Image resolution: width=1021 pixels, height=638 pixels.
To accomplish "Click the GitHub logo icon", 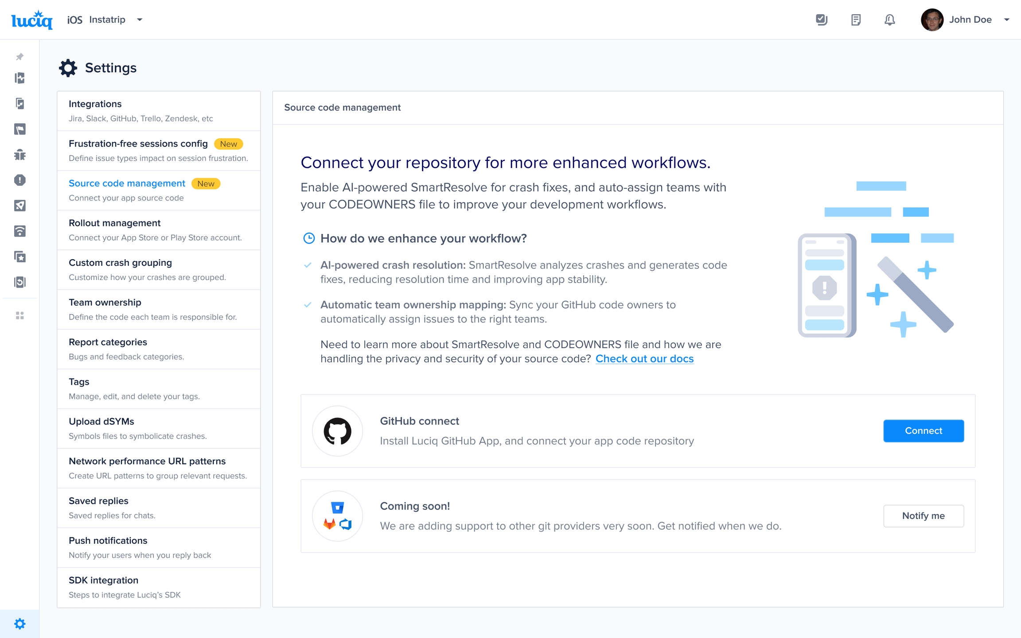I will click(x=337, y=431).
